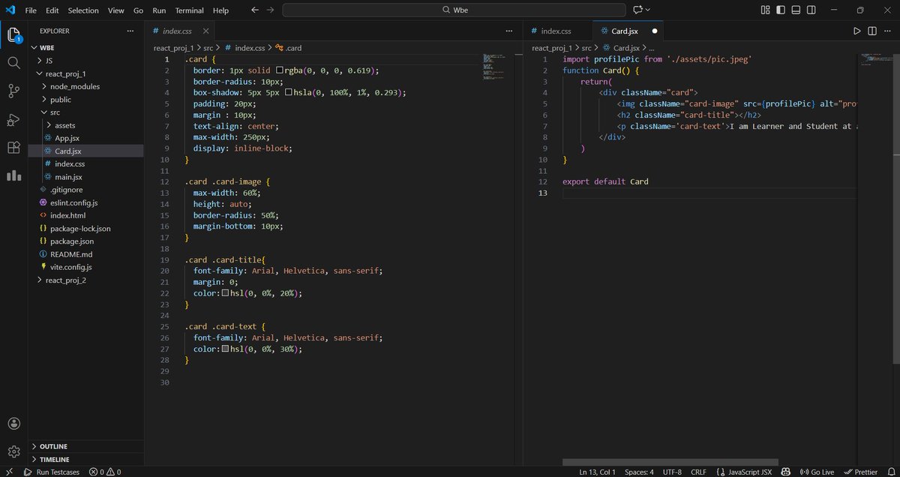Click the remote window icon in status bar
Screen dimensions: 900x477
point(8,472)
